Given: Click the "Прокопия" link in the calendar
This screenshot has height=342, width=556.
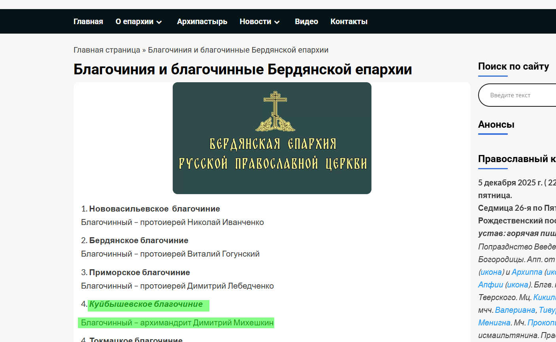Looking at the screenshot, I should tap(541, 323).
